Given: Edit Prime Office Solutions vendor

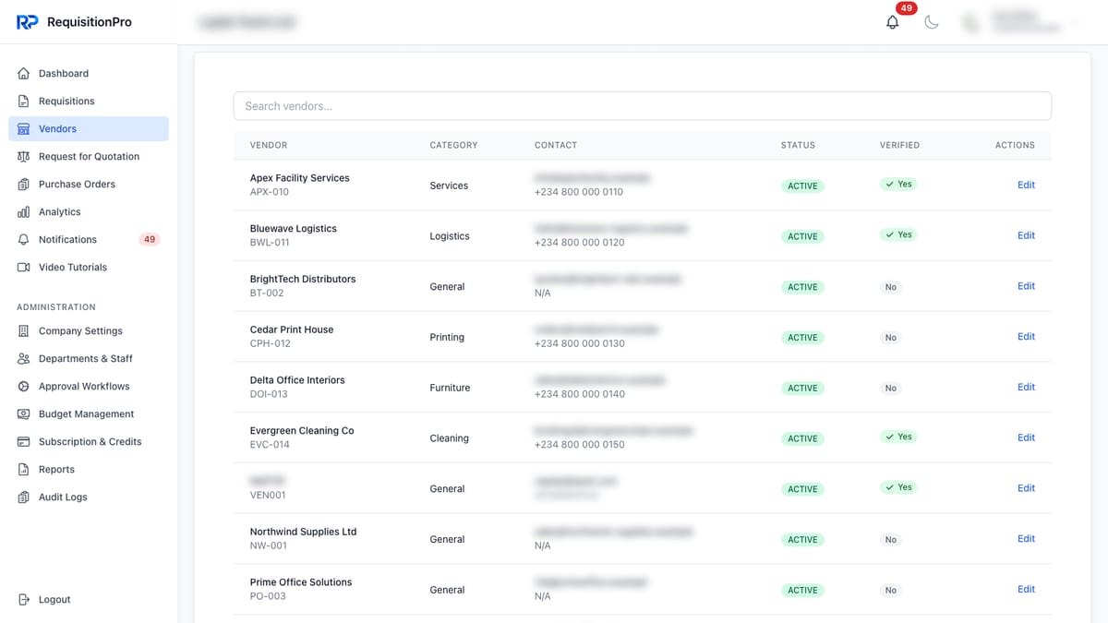Looking at the screenshot, I should pyautogui.click(x=1026, y=590).
